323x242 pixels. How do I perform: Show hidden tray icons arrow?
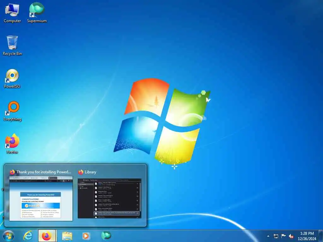pyautogui.click(x=268, y=236)
